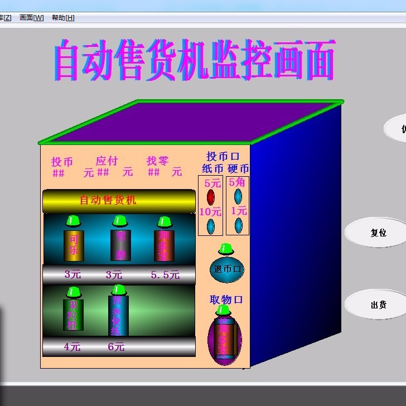Click green lamp above top-shelf 加多宝
The image size is (406, 406).
165,222
